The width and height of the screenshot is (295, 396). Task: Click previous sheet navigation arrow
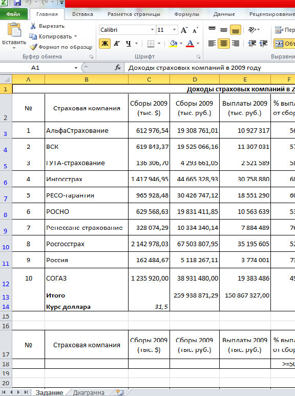click(x=11, y=392)
